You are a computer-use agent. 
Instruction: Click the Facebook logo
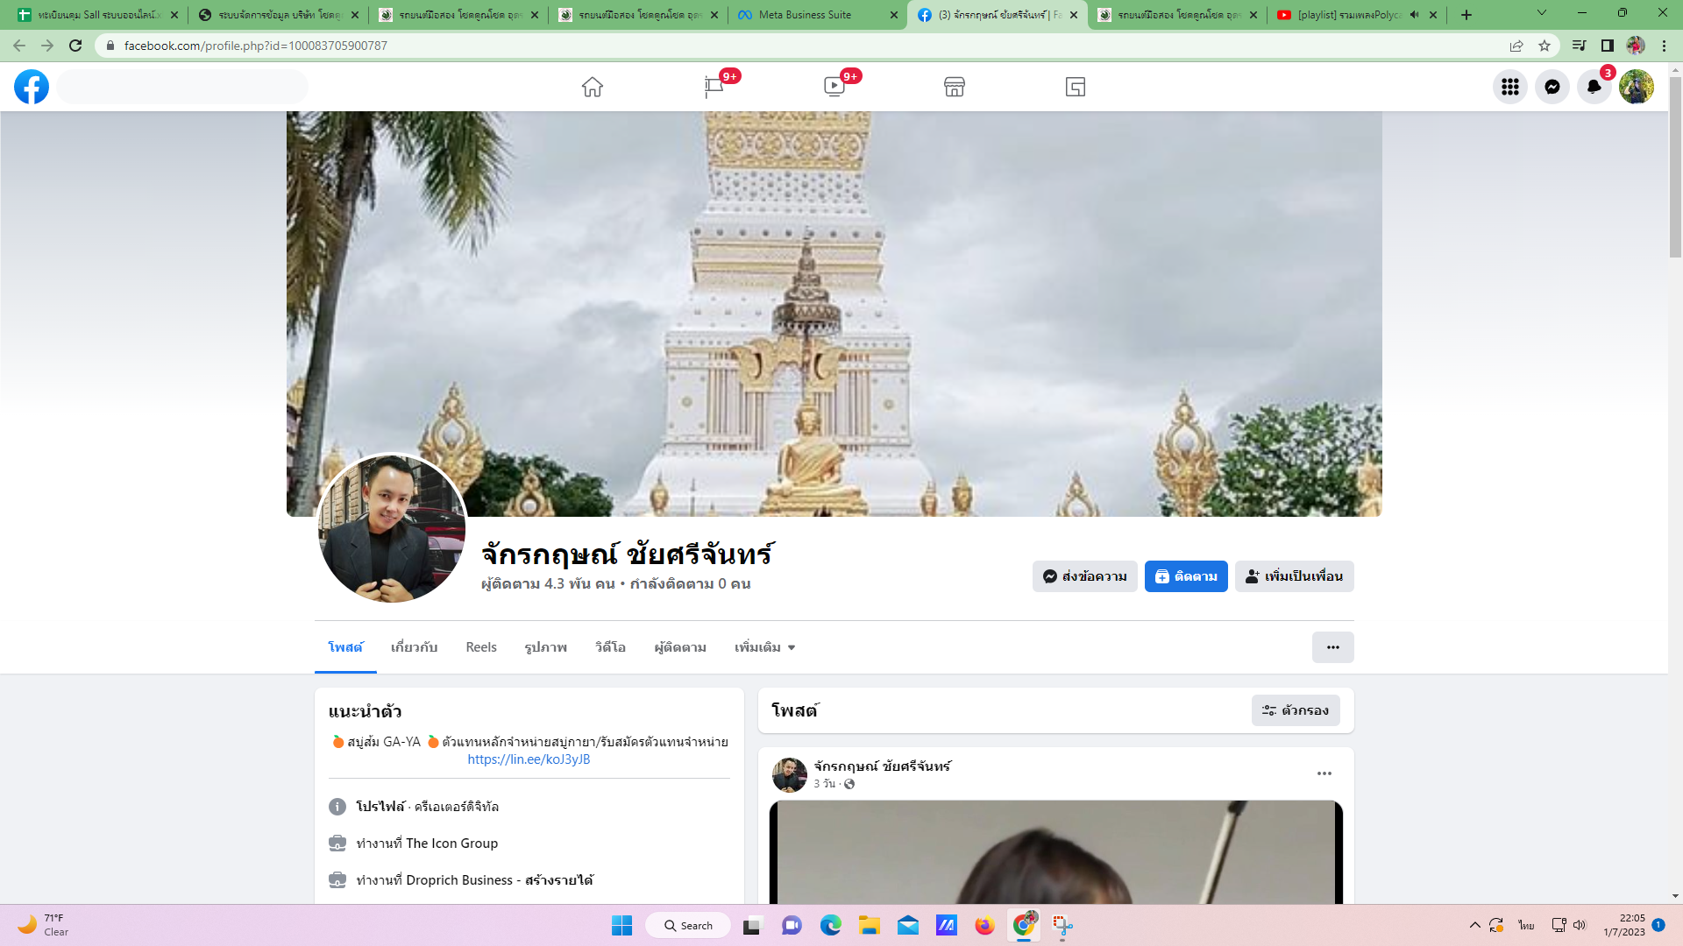pos(32,87)
